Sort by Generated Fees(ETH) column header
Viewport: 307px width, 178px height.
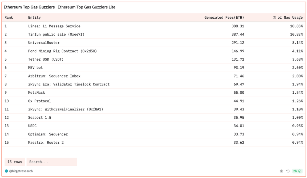224,18
